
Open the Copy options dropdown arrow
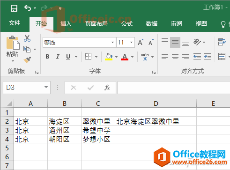35,49
